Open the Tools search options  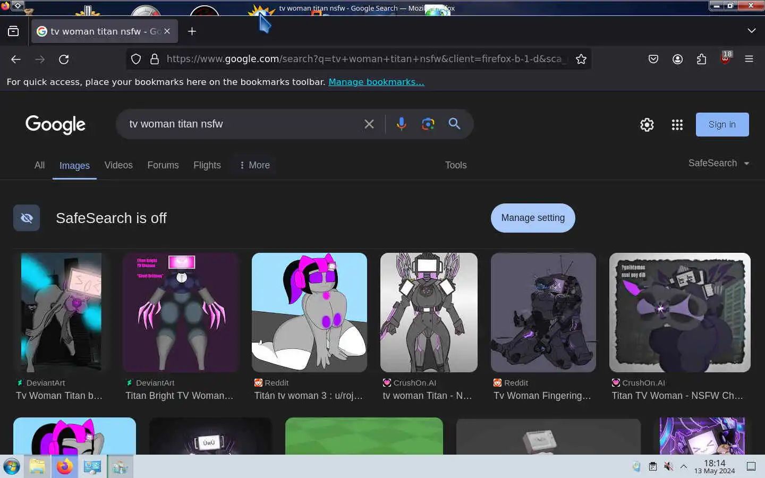456,165
